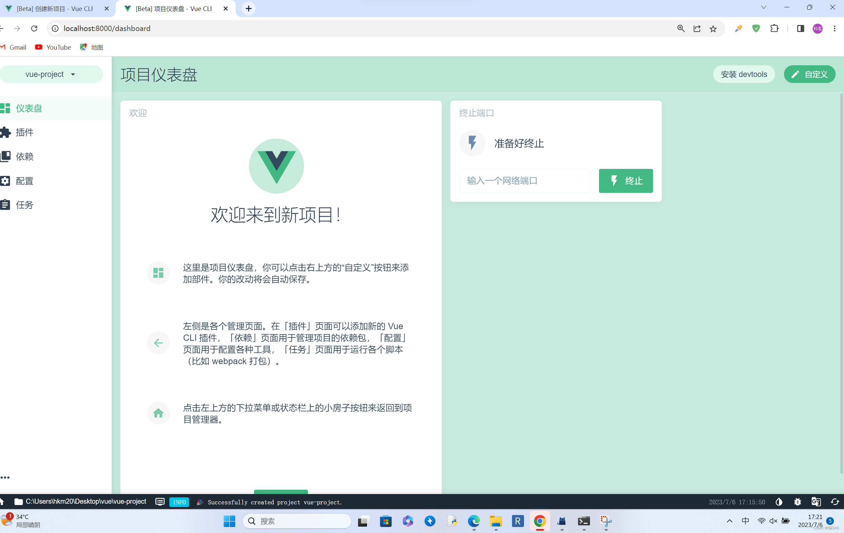Open the Gmail bookmark
This screenshot has height=533, width=844.
click(x=14, y=47)
